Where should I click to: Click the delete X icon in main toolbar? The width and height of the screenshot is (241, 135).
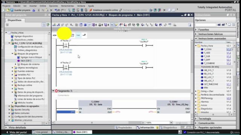point(51,10)
